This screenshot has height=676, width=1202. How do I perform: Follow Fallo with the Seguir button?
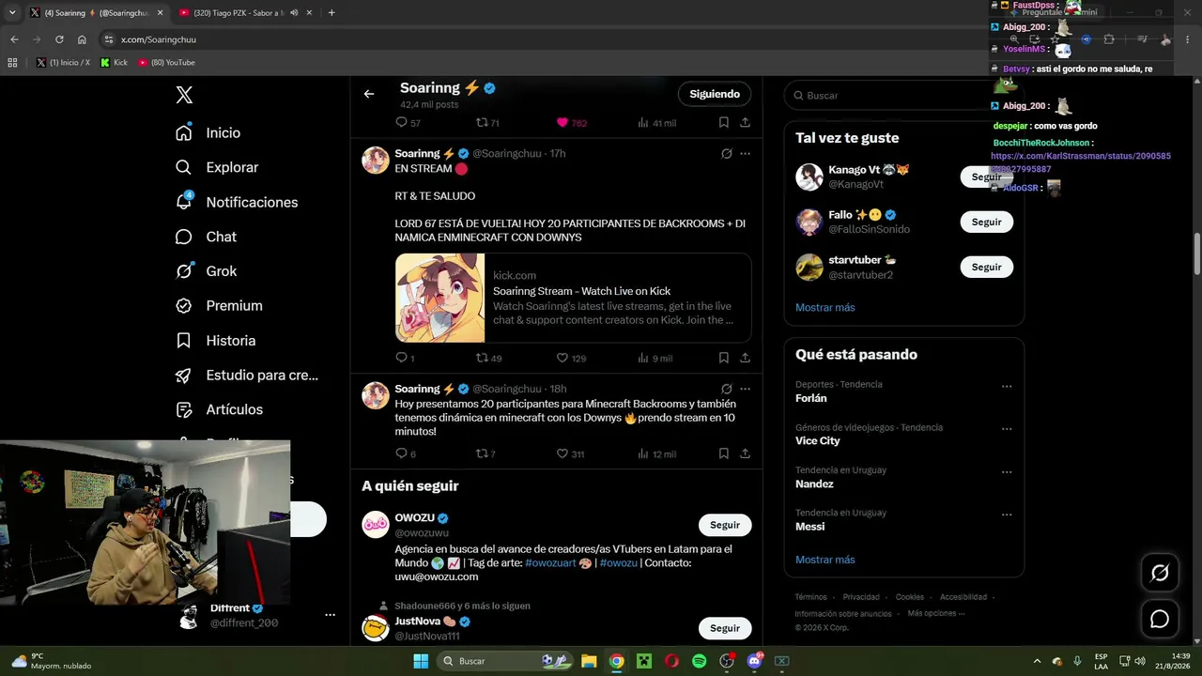[986, 223]
